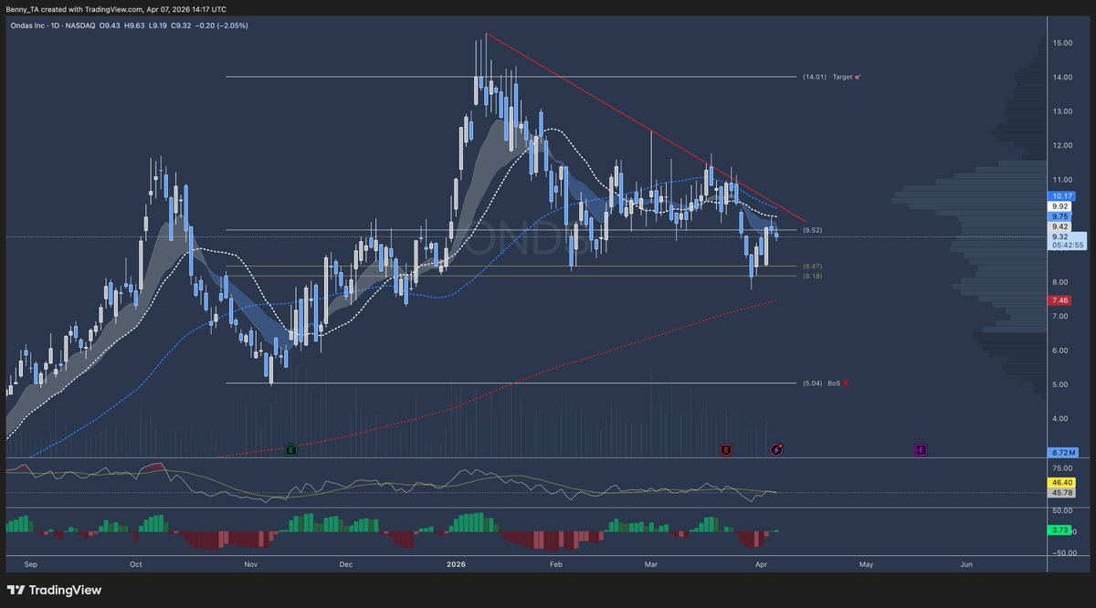This screenshot has height=608, width=1096.
Task: Click the purple lightning event icon in April
Action: [x=776, y=449]
